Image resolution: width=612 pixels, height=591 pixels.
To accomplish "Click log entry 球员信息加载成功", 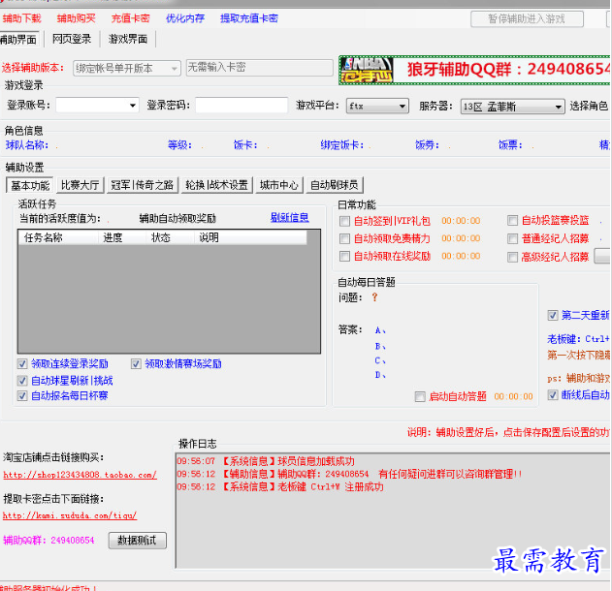I will click(266, 461).
